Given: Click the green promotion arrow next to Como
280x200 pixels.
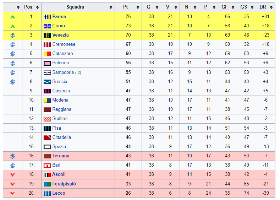Looking at the screenshot, I should [12, 26].
